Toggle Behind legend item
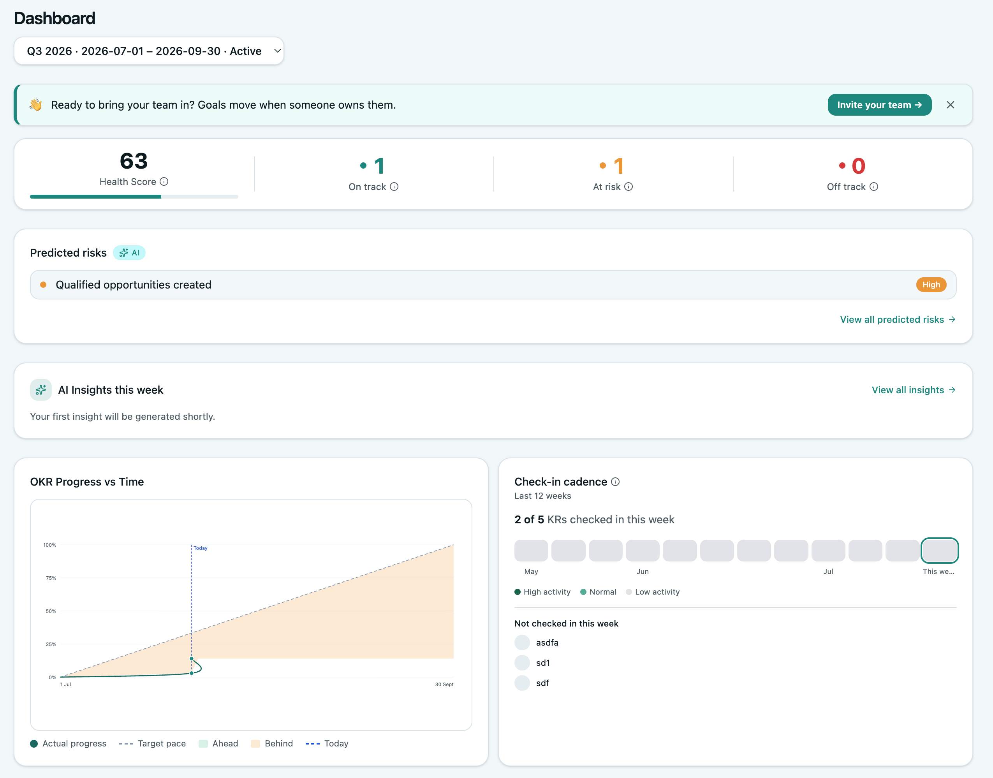Image resolution: width=993 pixels, height=778 pixels. pyautogui.click(x=271, y=743)
